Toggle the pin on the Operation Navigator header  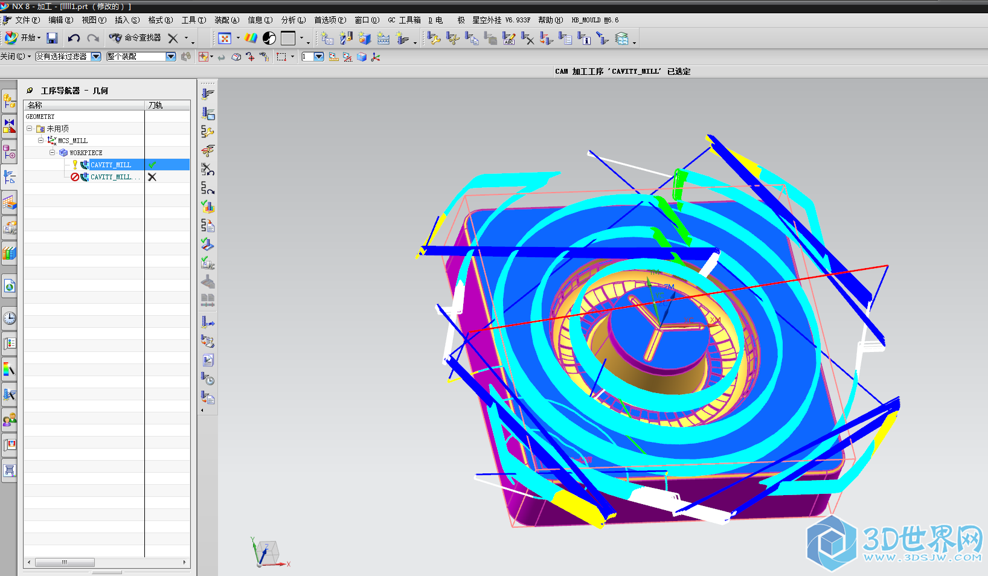click(x=30, y=91)
